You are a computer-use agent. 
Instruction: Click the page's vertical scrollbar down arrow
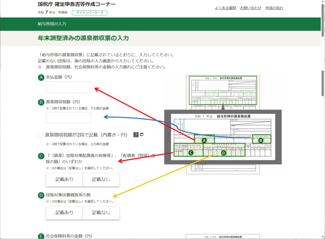point(322,236)
